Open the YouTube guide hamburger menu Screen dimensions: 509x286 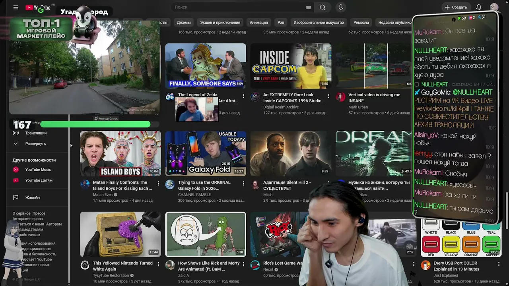click(16, 7)
